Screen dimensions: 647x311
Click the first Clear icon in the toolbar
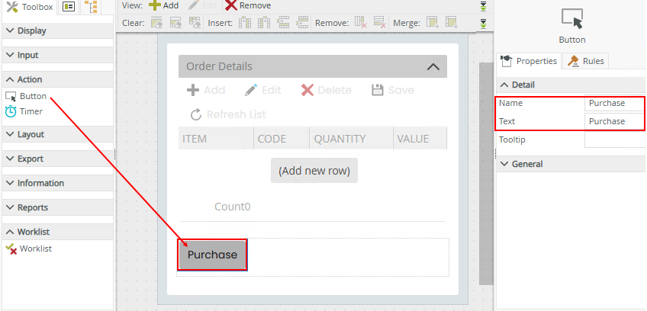156,23
